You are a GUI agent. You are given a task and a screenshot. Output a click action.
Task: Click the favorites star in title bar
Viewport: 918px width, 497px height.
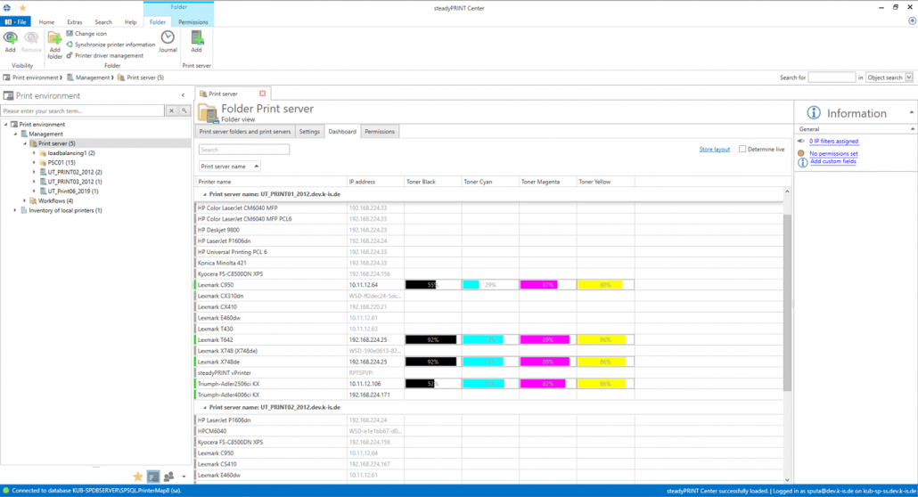(x=23, y=8)
